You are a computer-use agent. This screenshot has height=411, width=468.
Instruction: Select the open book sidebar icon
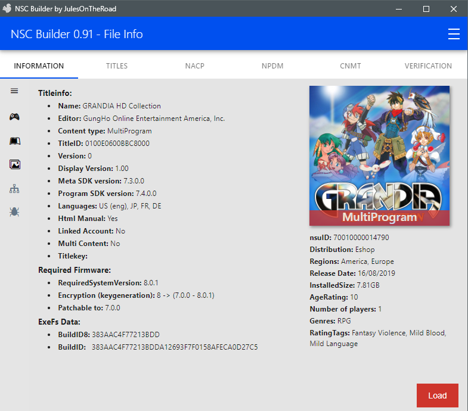15,141
